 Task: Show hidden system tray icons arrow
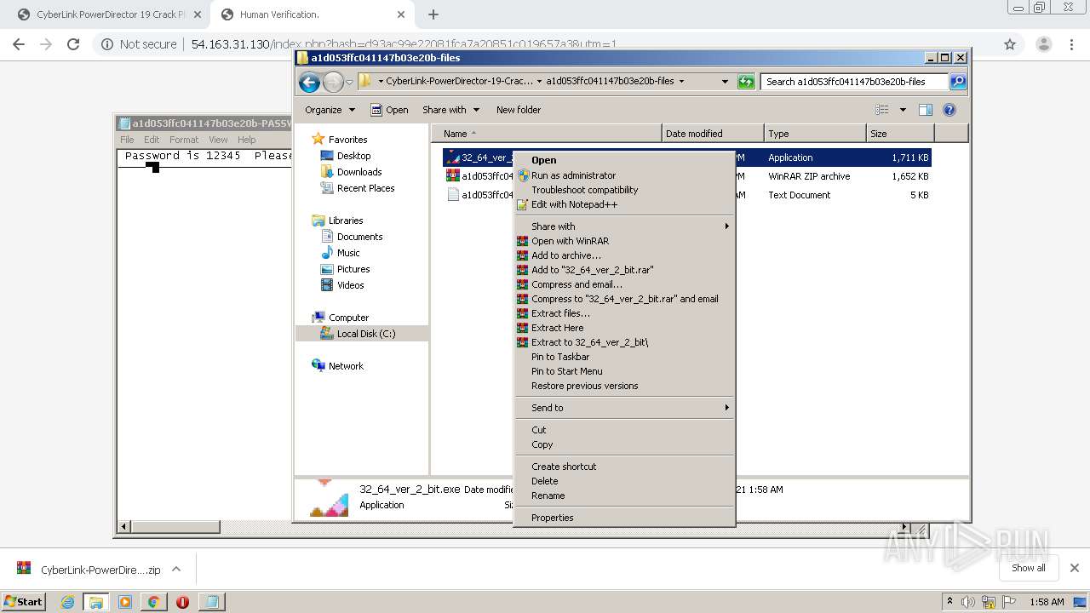tap(950, 602)
